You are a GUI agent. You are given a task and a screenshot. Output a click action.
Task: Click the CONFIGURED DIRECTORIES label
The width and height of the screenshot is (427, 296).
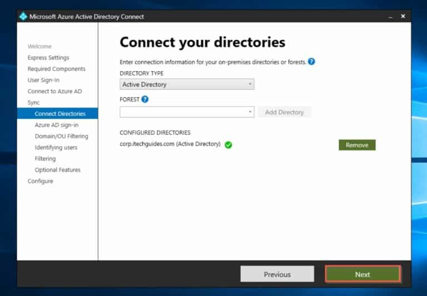[x=155, y=132]
